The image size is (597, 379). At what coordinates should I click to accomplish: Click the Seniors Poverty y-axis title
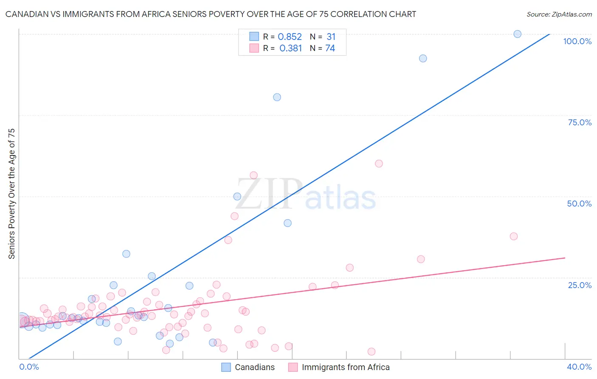(11, 193)
